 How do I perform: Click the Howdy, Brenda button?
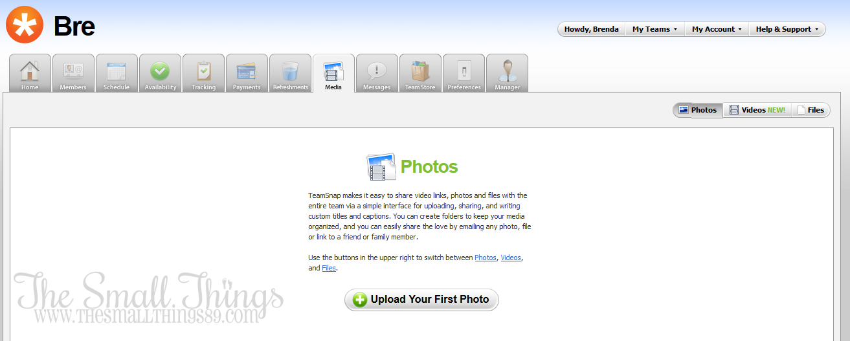click(x=592, y=29)
